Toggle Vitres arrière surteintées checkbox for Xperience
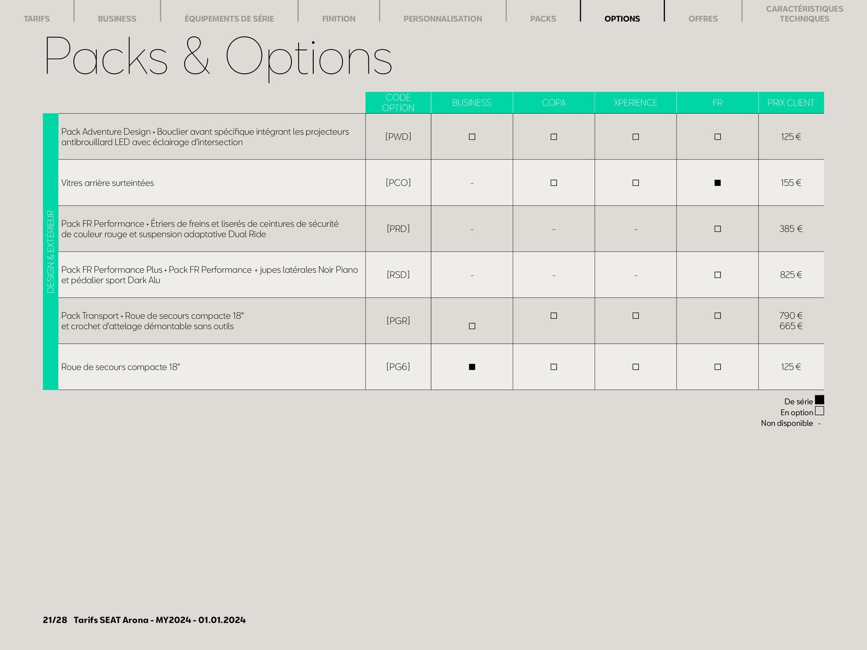The height and width of the screenshot is (650, 867). click(x=636, y=183)
